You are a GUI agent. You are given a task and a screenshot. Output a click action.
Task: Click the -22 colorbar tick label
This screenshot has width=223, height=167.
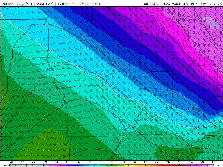tap(32, 162)
